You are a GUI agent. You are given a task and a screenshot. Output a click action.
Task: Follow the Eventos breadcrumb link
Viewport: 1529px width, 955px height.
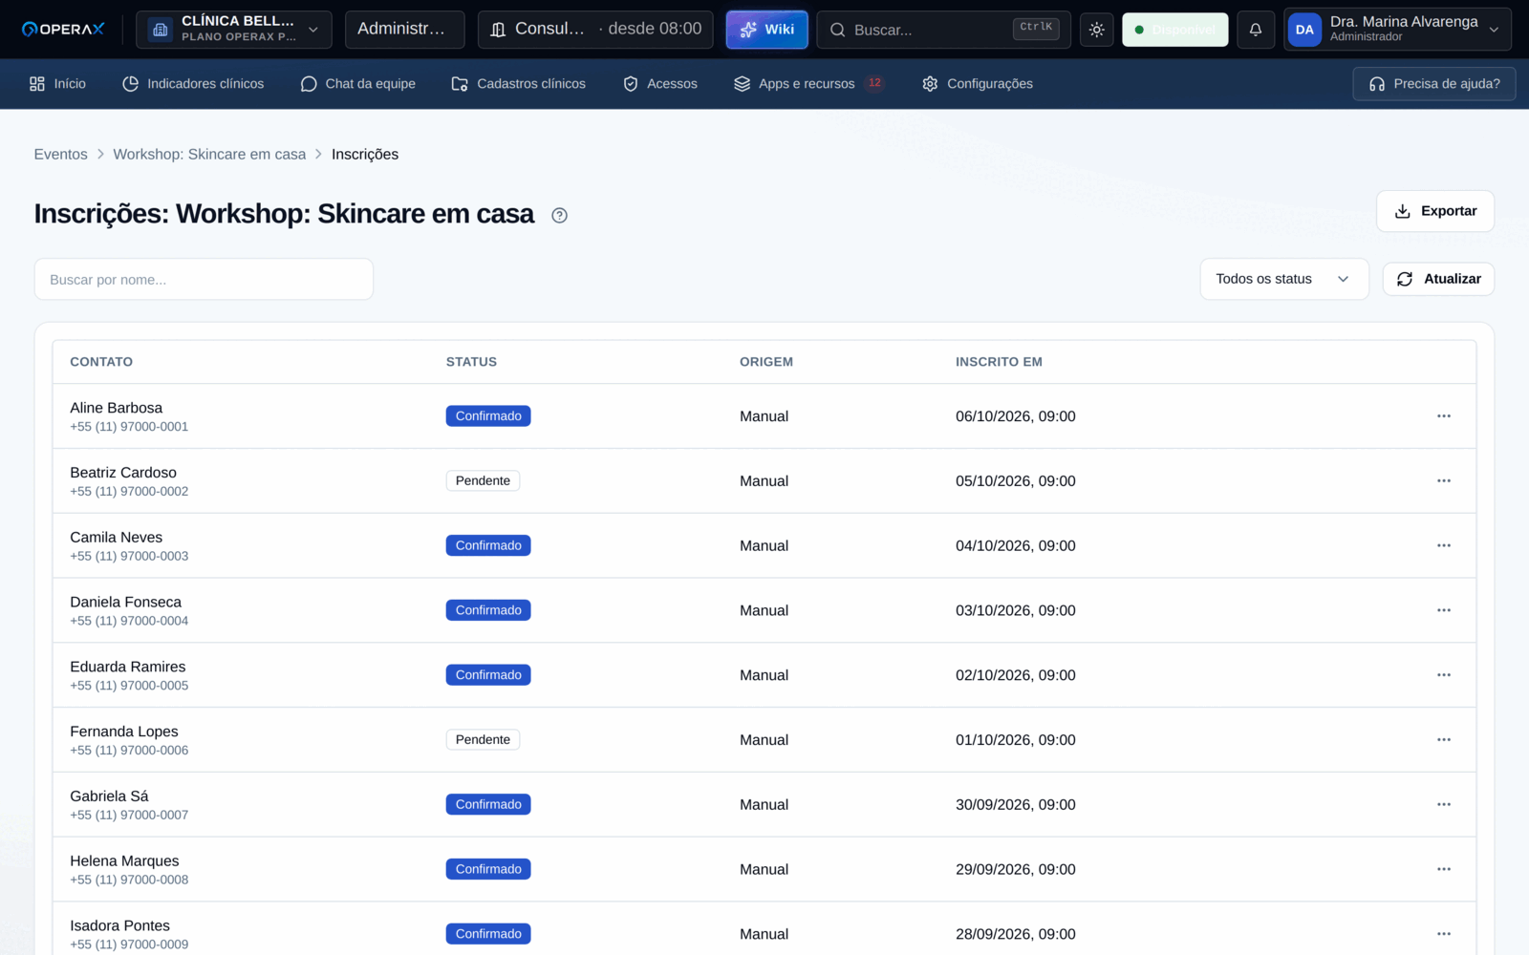[x=60, y=155]
